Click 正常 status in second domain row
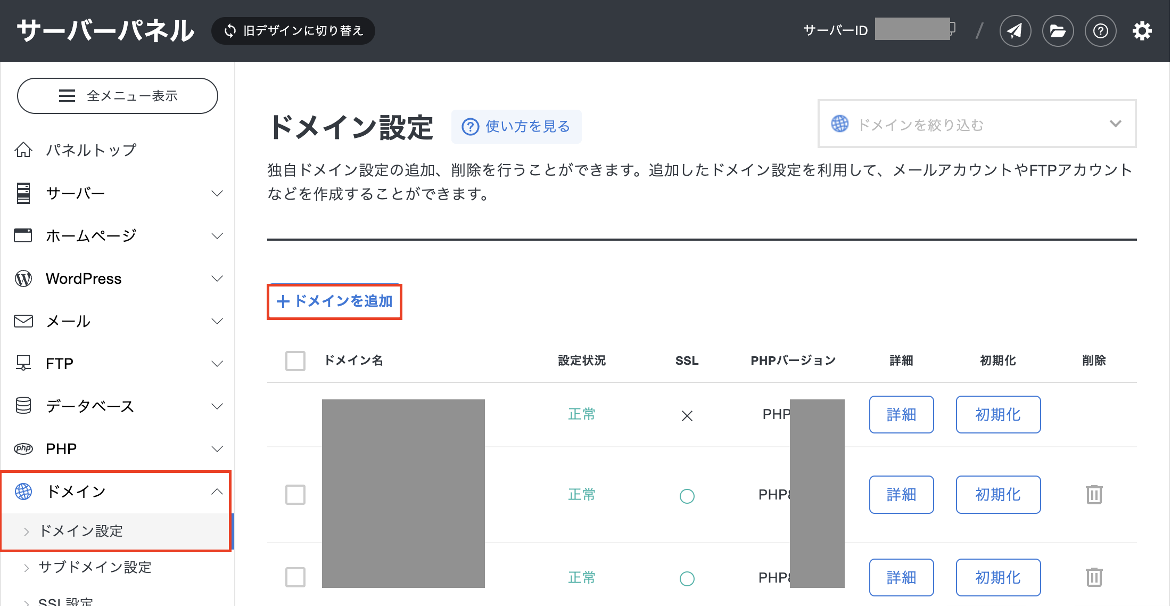Screen dimensions: 1171x606 [x=582, y=495]
